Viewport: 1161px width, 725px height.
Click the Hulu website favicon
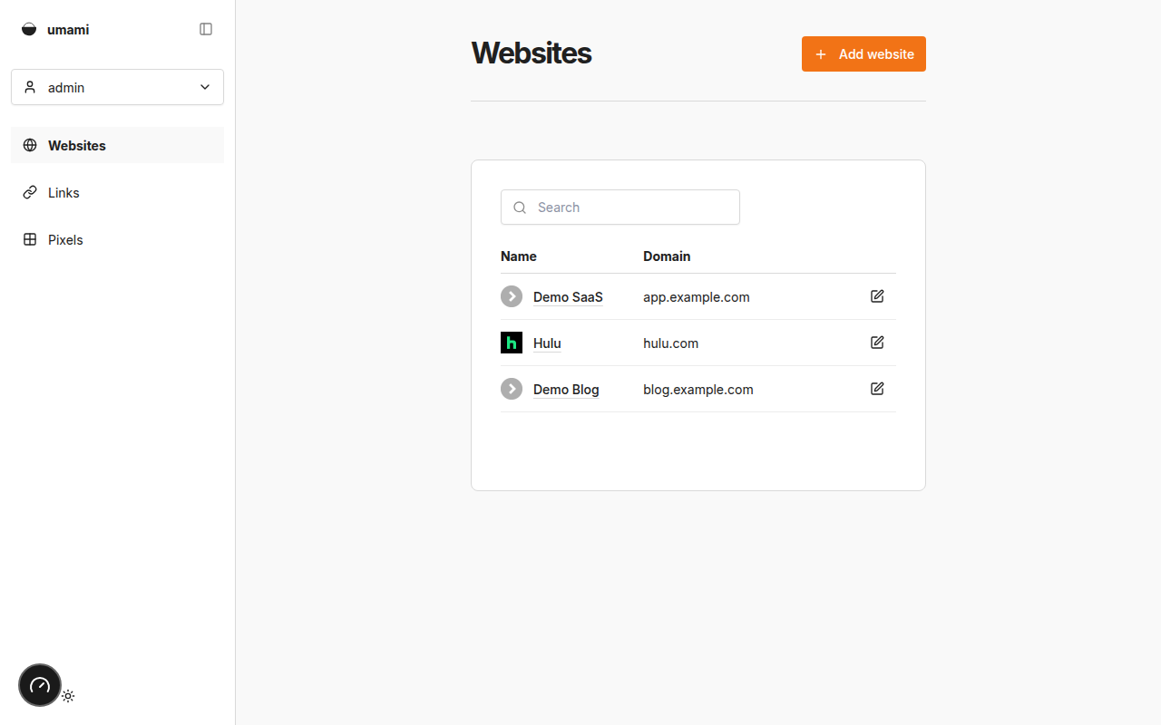click(x=511, y=343)
